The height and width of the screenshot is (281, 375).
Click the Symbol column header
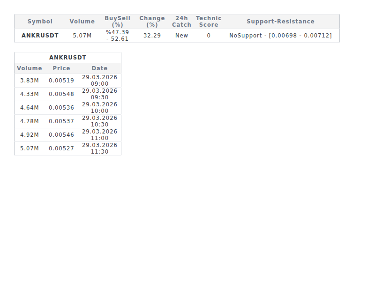click(x=40, y=22)
